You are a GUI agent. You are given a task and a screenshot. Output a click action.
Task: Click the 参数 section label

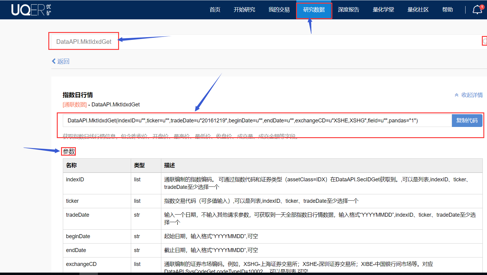click(69, 151)
